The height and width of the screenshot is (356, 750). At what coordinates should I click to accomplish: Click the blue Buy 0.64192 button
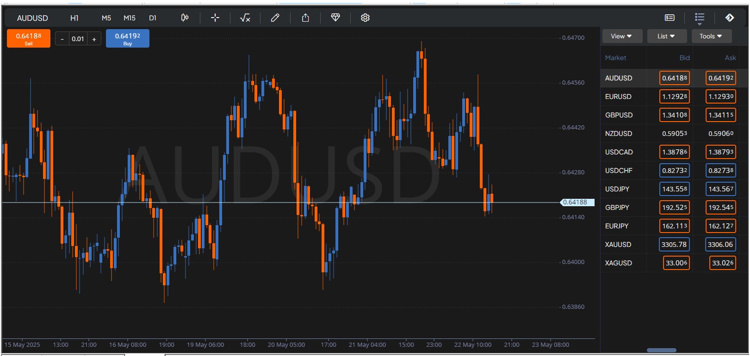click(x=128, y=39)
